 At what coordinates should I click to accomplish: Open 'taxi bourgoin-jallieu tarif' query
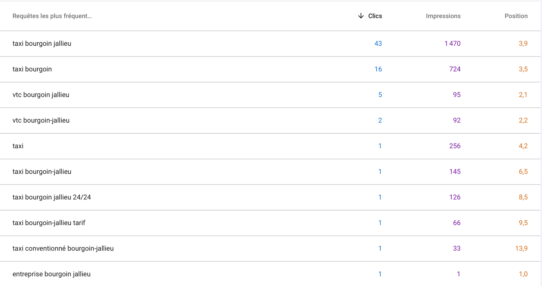49,223
